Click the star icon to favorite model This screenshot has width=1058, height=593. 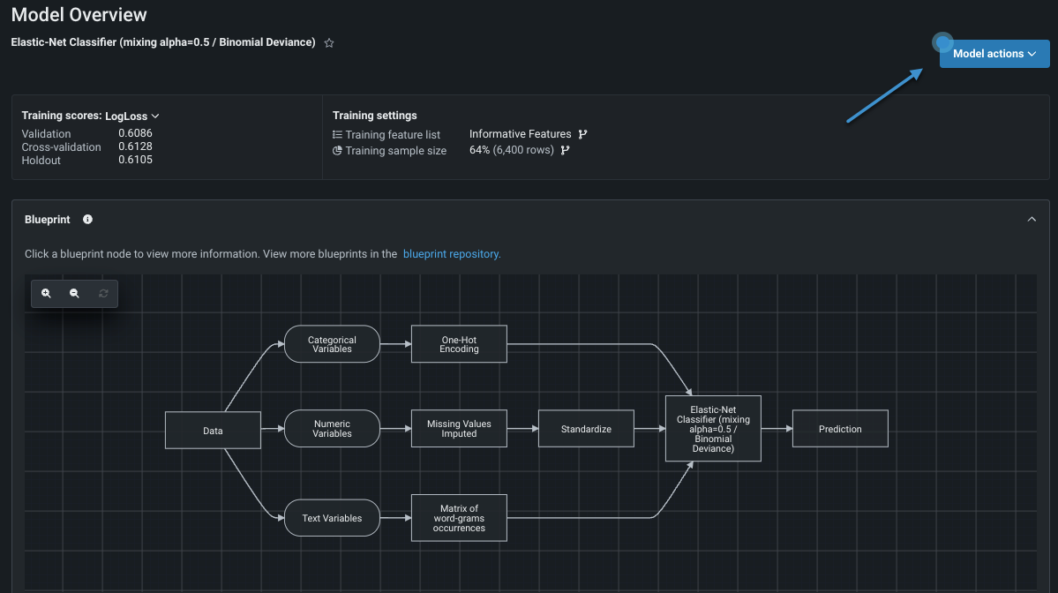pyautogui.click(x=329, y=43)
